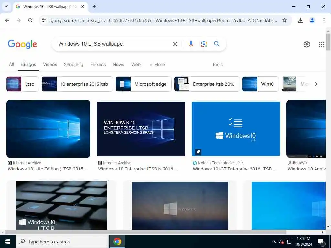
Task: Search by image using Google Lens icon
Action: point(204,44)
